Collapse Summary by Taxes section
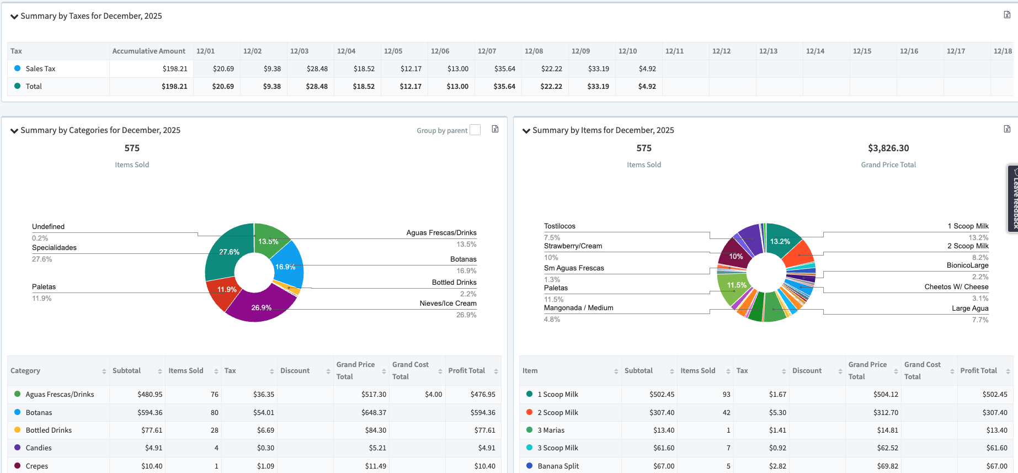The image size is (1018, 473). (14, 17)
